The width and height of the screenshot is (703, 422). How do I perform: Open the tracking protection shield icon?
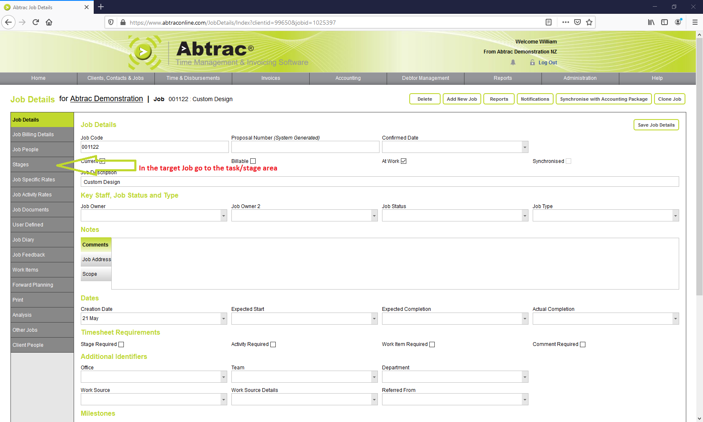(x=110, y=22)
